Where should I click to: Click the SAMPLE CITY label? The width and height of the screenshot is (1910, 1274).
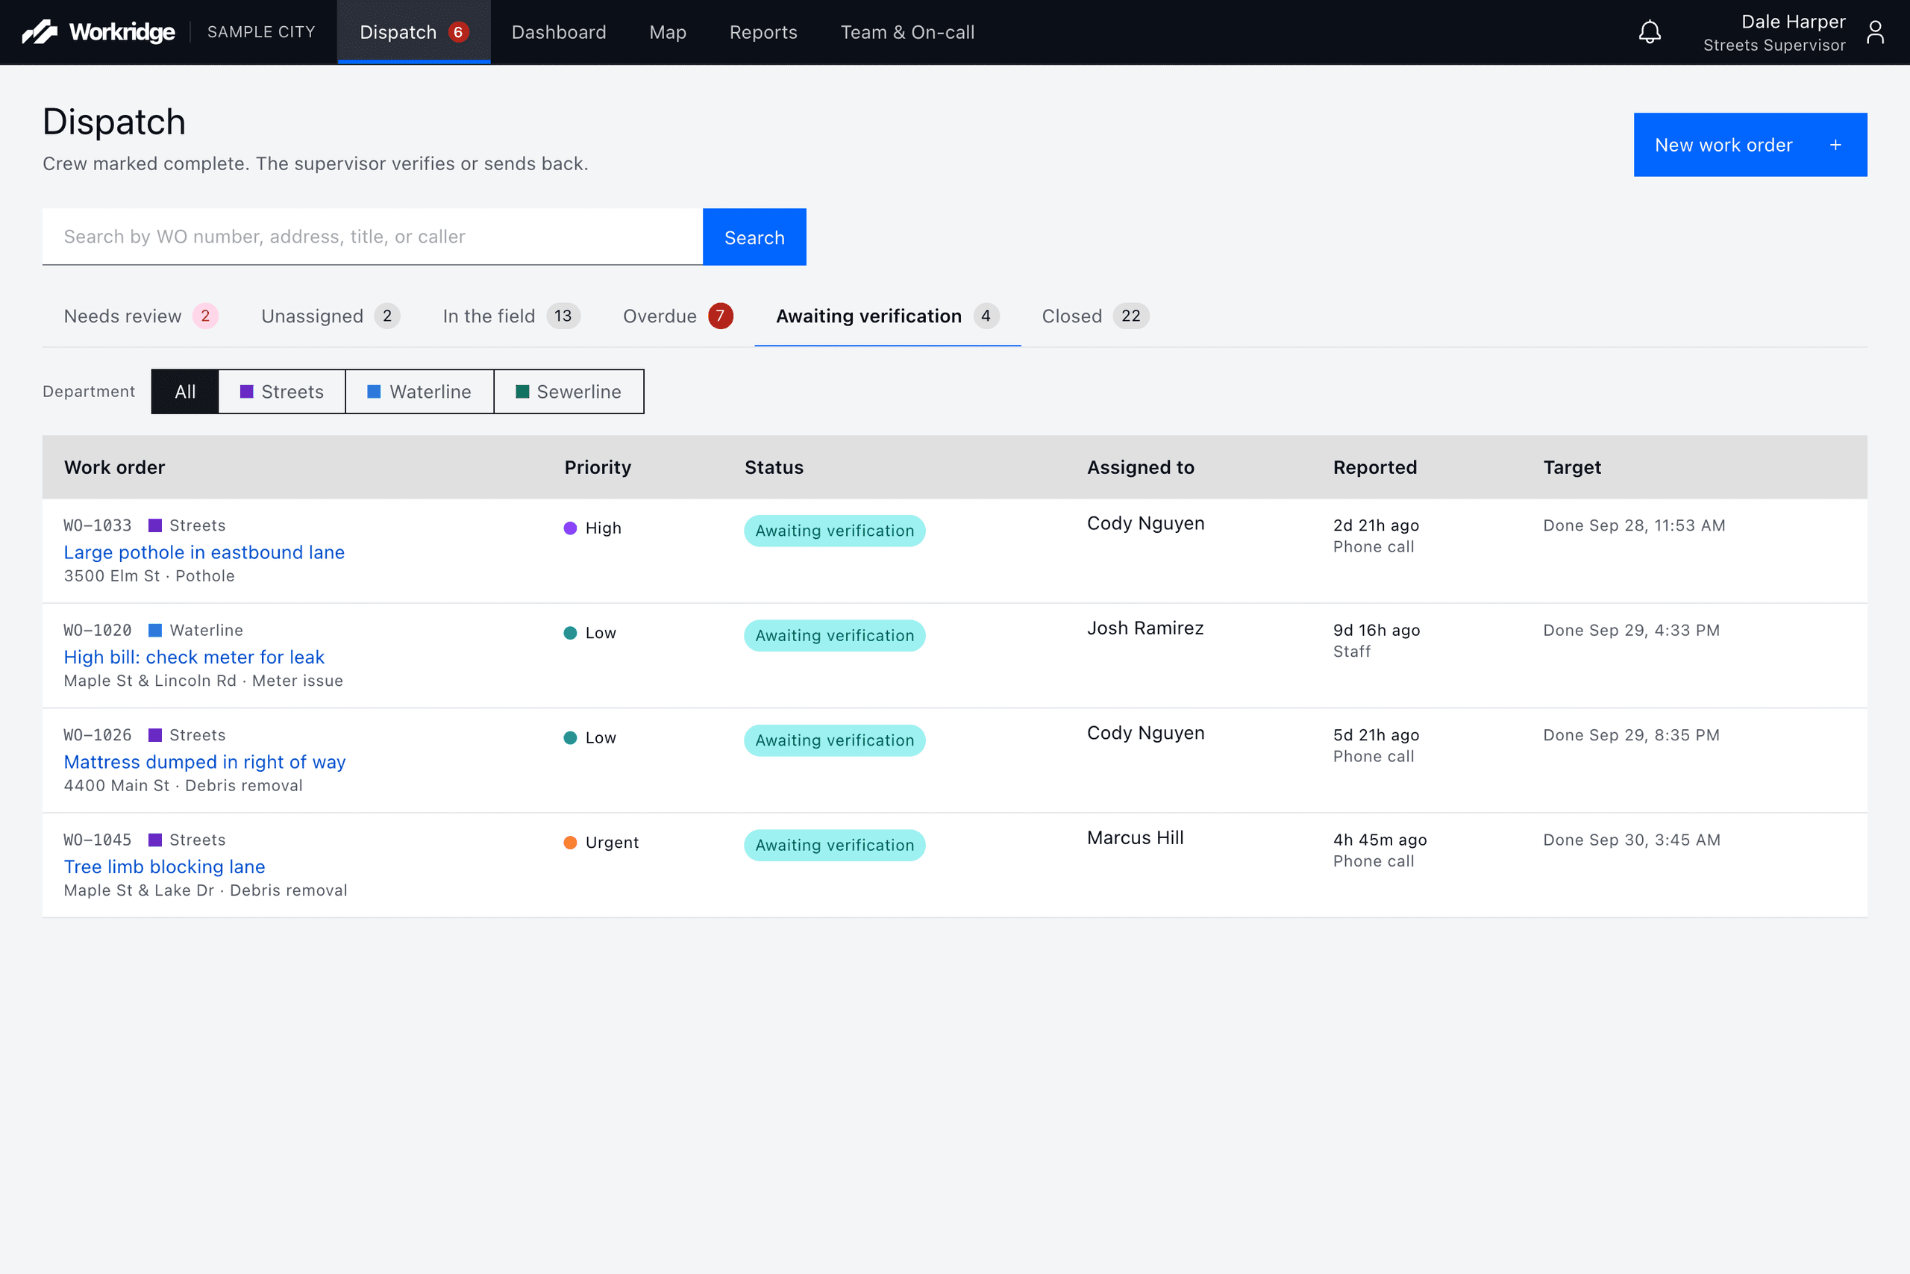[x=261, y=31]
